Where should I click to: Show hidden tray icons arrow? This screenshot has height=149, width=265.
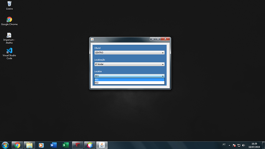pos(229,145)
